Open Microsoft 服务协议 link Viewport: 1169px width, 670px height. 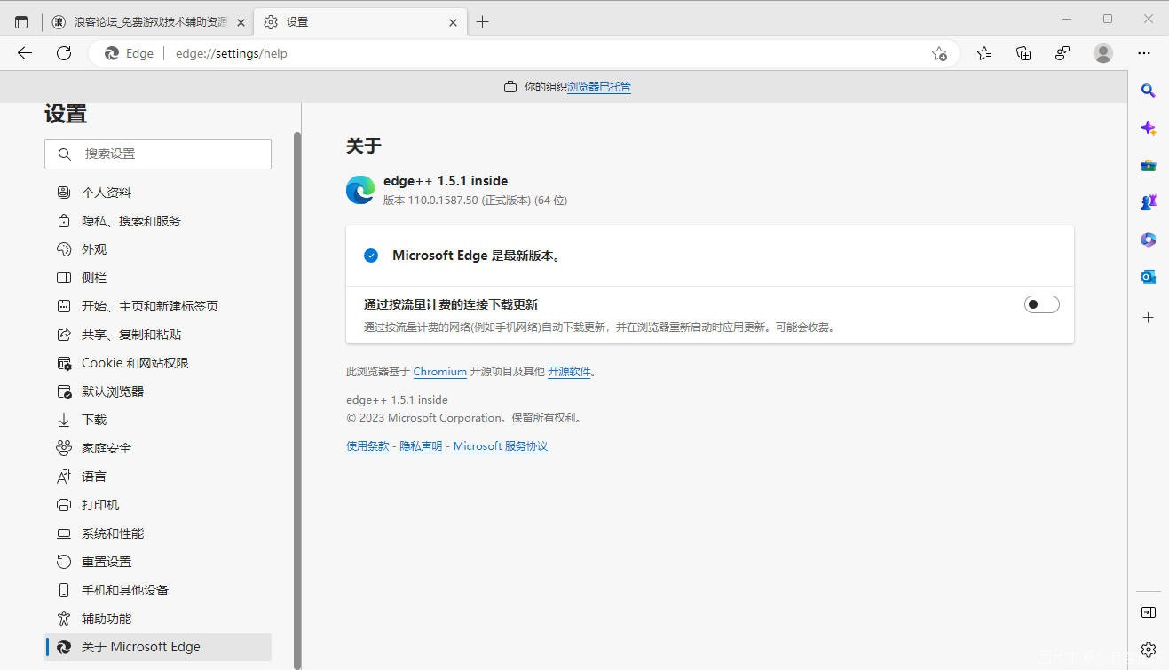click(x=501, y=446)
